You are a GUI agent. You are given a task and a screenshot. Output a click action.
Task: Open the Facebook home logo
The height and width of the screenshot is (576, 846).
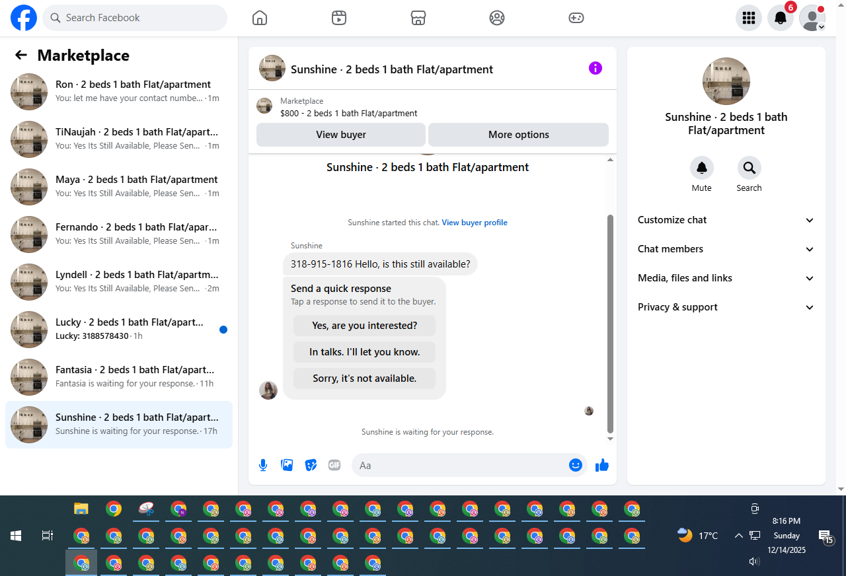click(x=24, y=18)
